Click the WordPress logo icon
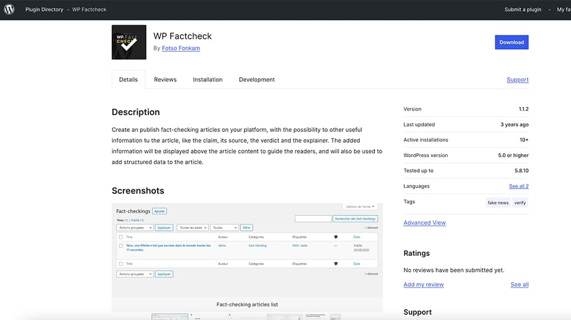 tap(9, 9)
